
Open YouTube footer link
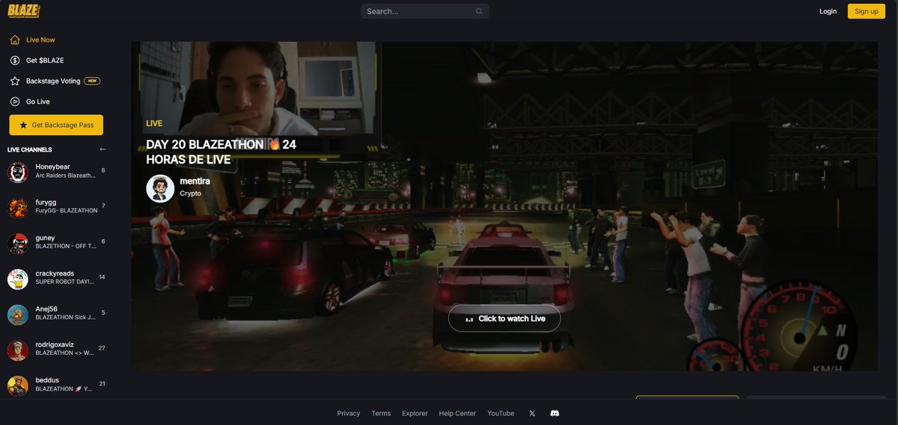point(501,413)
